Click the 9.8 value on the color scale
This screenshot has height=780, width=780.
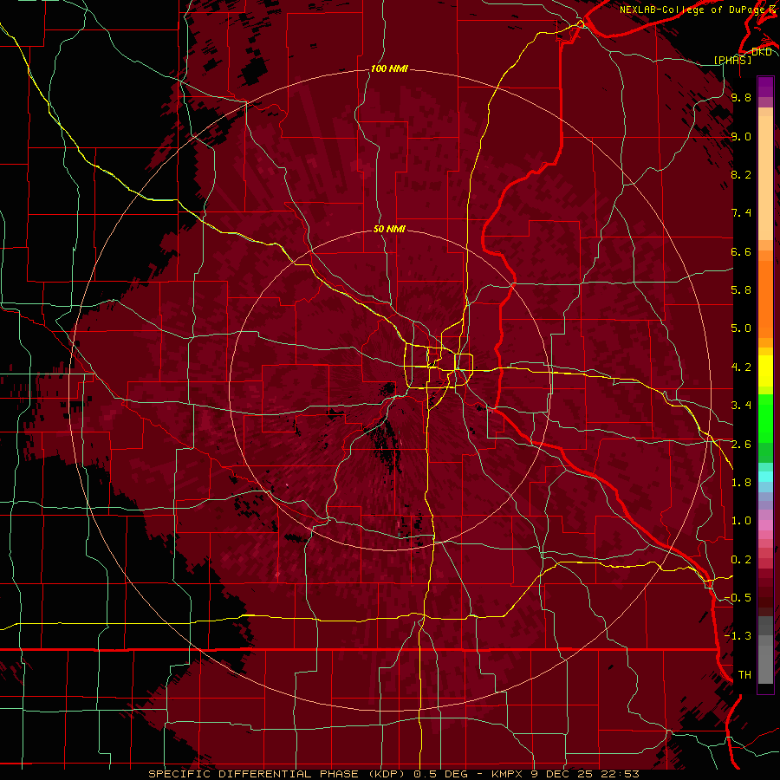[x=741, y=97]
